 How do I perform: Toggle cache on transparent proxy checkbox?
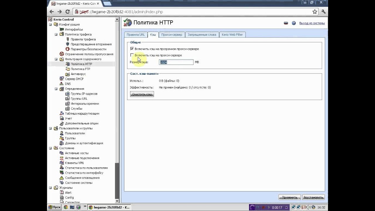(x=132, y=49)
